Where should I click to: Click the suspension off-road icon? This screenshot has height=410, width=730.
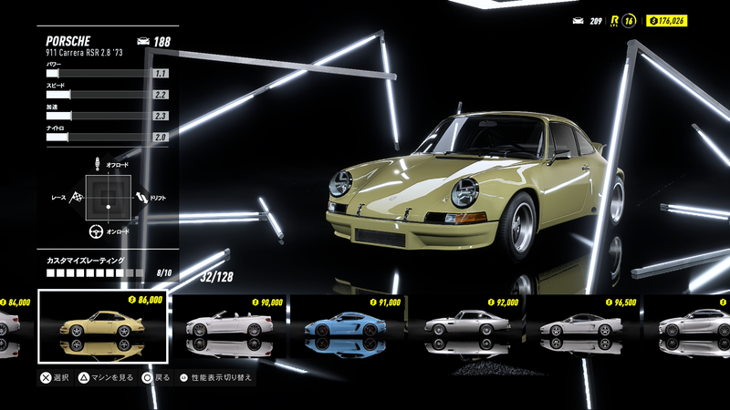(x=98, y=164)
